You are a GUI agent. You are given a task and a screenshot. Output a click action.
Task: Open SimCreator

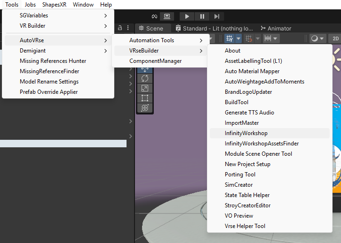(x=270, y=185)
